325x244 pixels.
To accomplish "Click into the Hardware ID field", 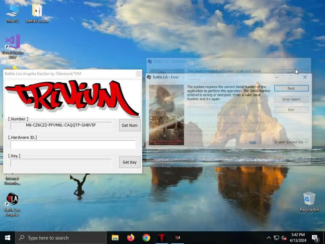I will tap(73, 145).
